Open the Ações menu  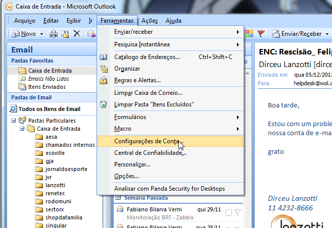(x=150, y=21)
